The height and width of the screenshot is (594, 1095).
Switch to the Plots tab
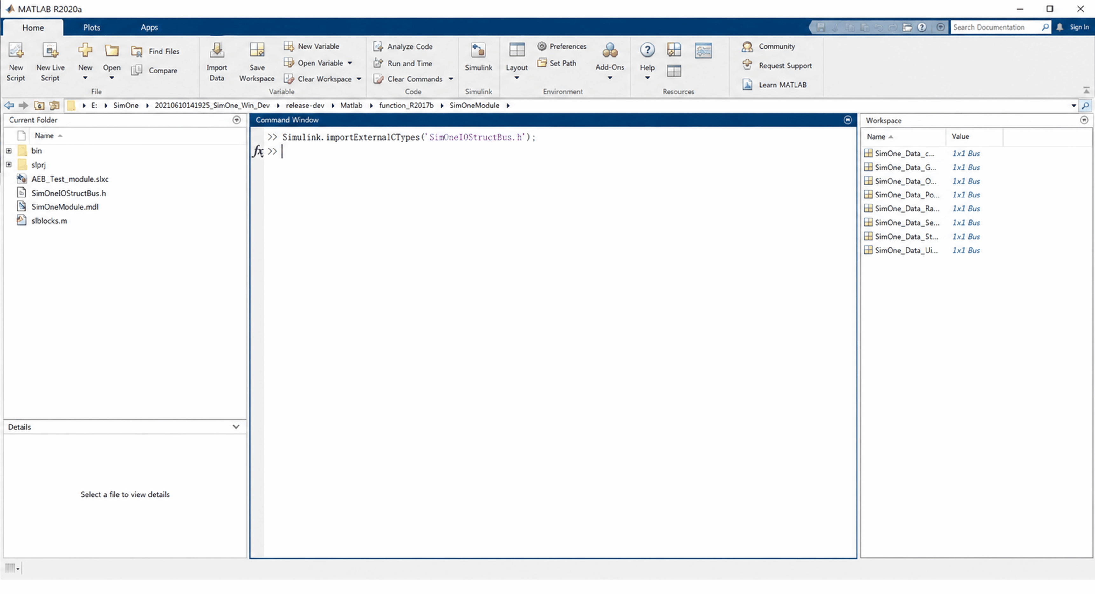click(91, 27)
